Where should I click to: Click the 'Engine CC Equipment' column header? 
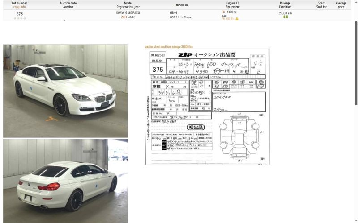pos(233,5)
